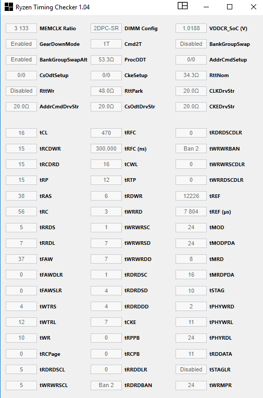Click the tREF 12226 value box
The width and height of the screenshot is (263, 398).
191,196
